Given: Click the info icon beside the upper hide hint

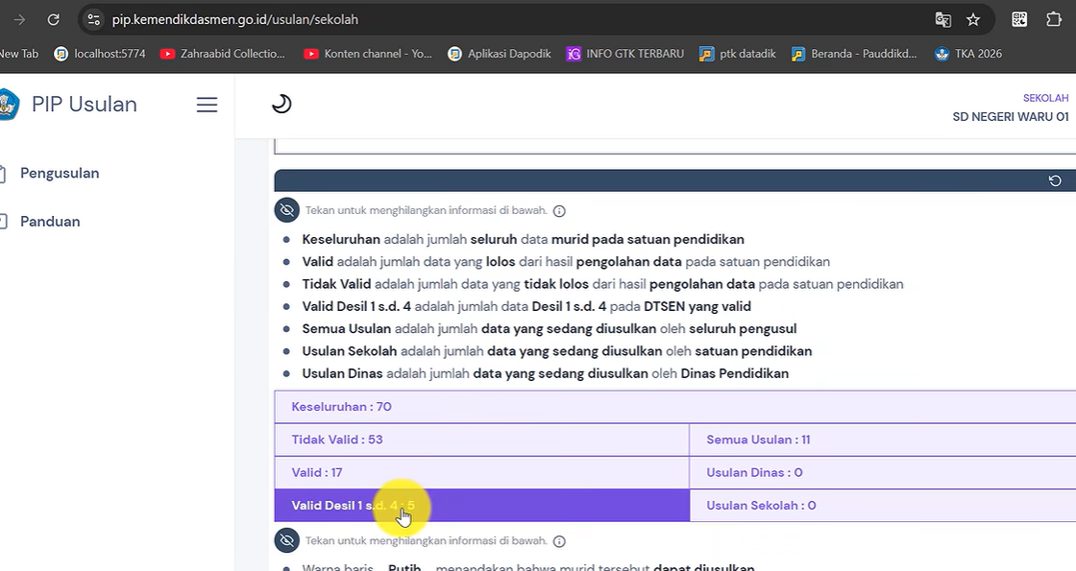Looking at the screenshot, I should pos(559,211).
